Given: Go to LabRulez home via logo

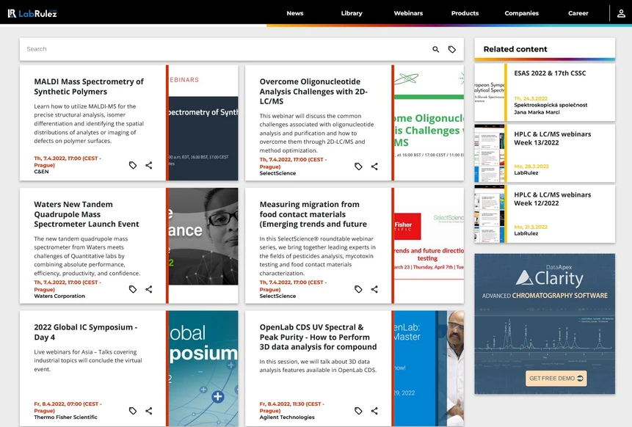Looking at the screenshot, I should coord(32,13).
